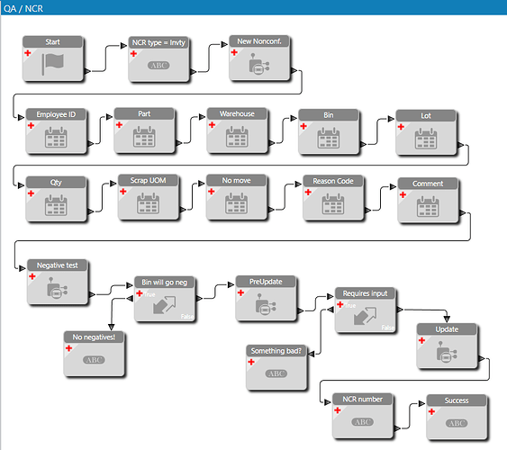The image size is (507, 450).
Task: Select the calendar icon in Reason Code node
Action: point(333,203)
